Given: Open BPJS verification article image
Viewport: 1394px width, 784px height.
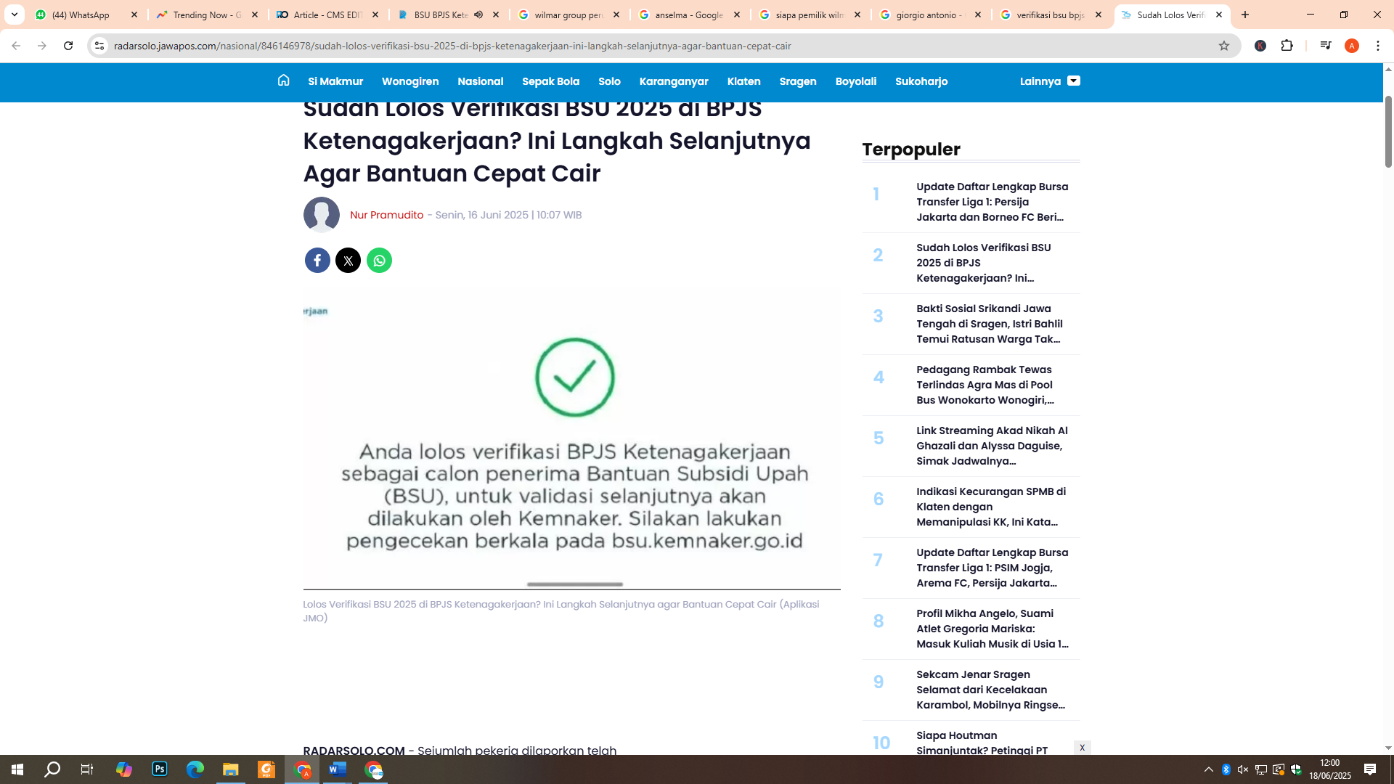Looking at the screenshot, I should 572,440.
